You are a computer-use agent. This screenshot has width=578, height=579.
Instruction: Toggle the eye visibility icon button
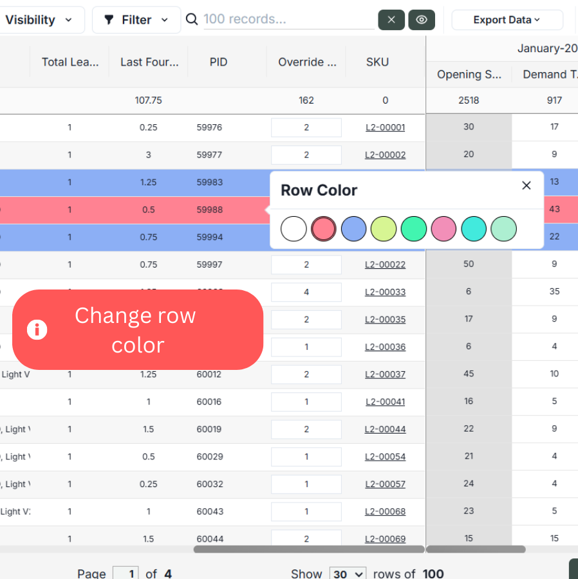click(x=422, y=20)
